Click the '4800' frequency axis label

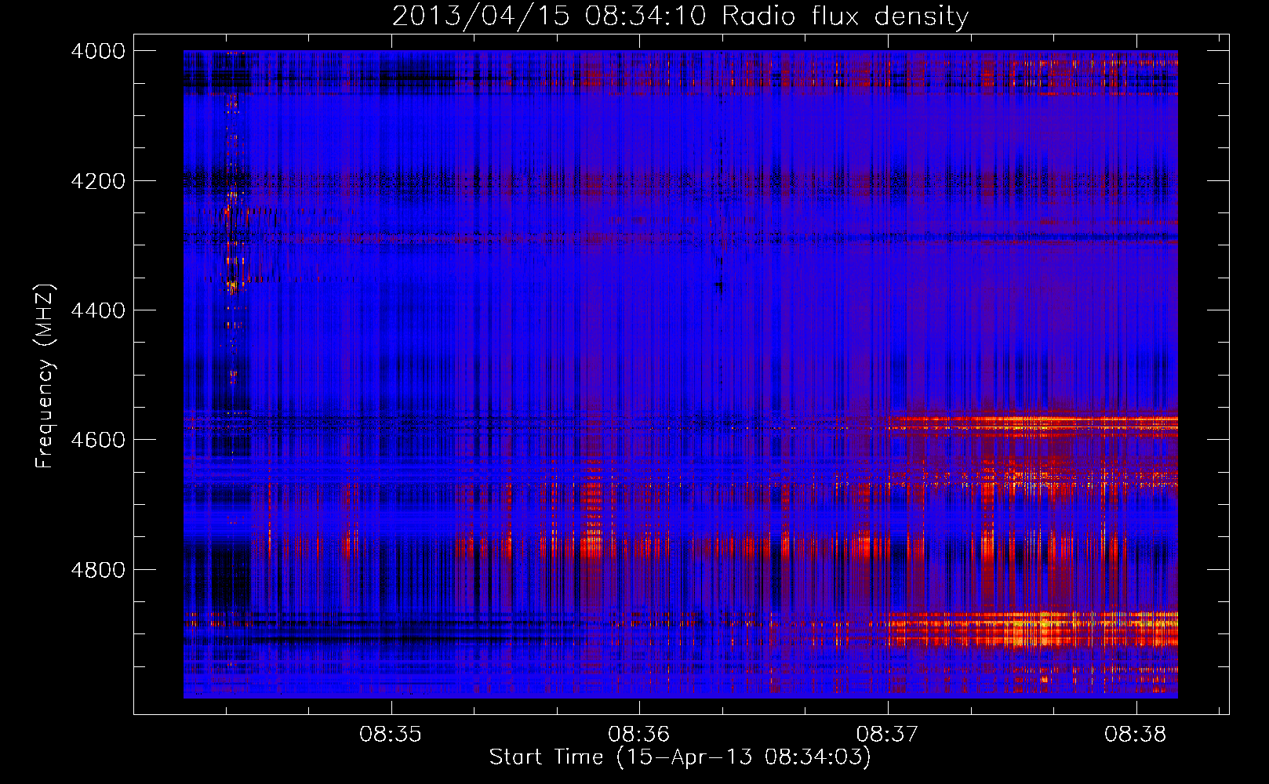tap(98, 570)
